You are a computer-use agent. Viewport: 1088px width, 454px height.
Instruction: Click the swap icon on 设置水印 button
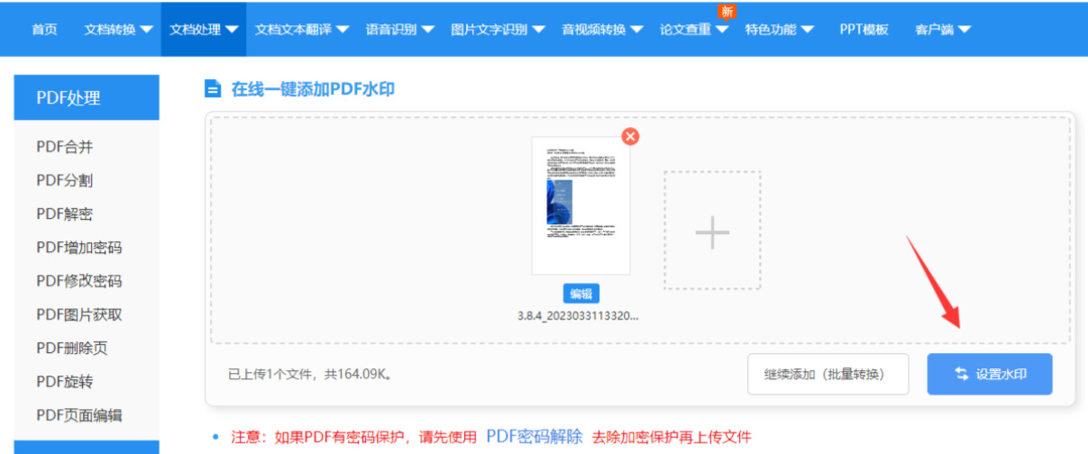pos(962,374)
